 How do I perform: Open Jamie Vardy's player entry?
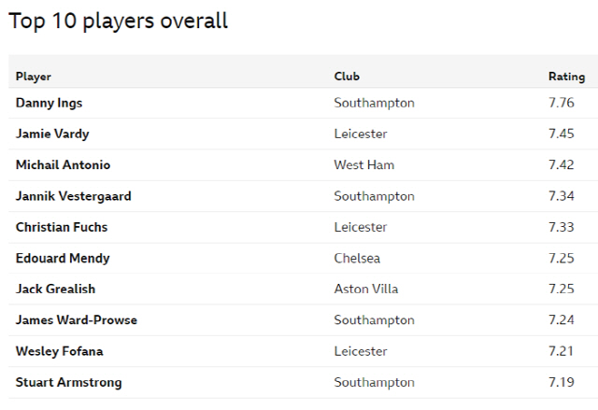coord(52,134)
